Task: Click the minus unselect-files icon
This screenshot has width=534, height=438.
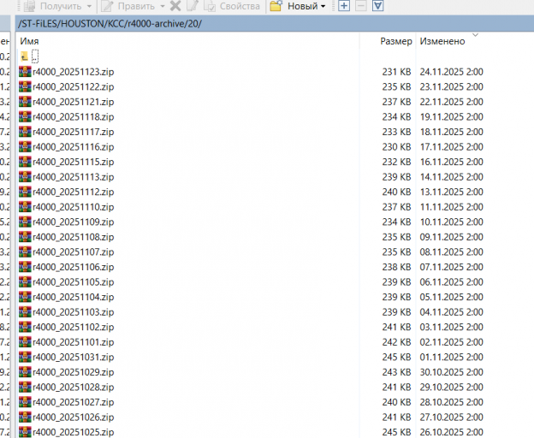Action: tap(360, 6)
